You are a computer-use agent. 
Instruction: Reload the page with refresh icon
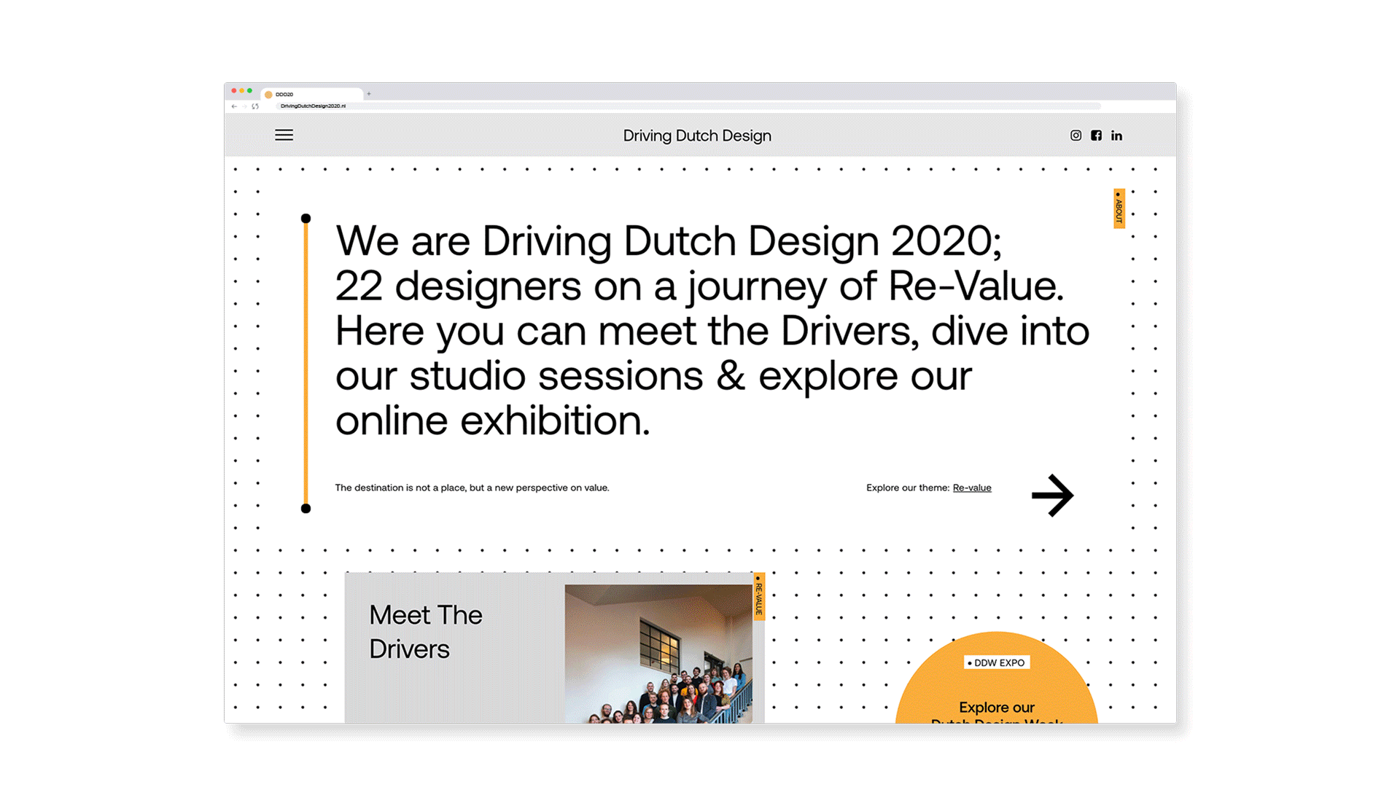point(255,106)
